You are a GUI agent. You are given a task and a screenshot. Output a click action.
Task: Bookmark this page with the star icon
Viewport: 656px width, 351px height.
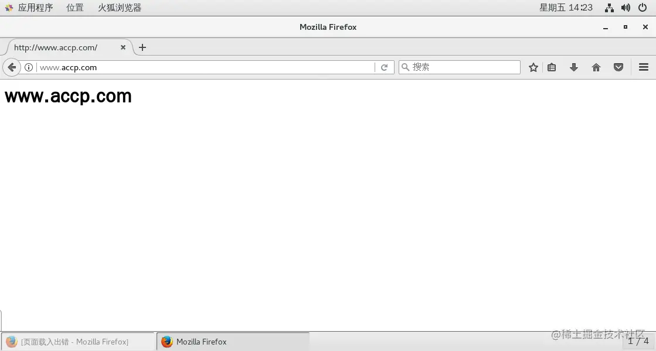(533, 67)
